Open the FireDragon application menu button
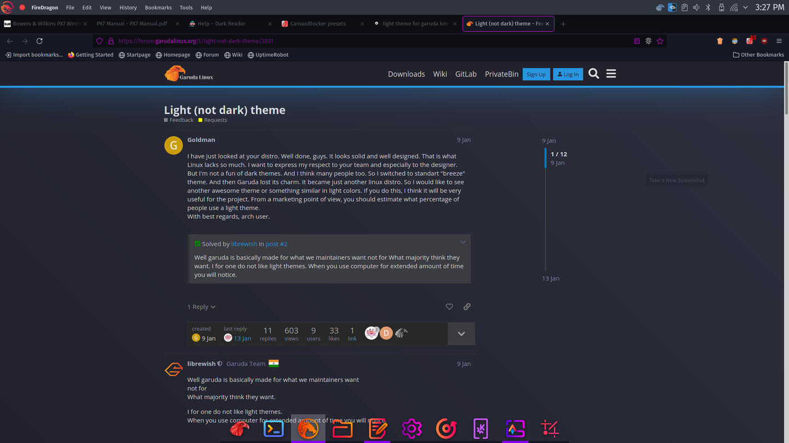Viewport: 789px width, 443px height. (779, 41)
